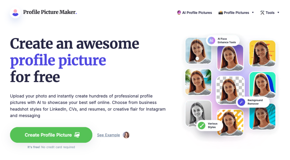Screen dimensions: 290x160
Task: Click the green paintbrush Various Styles icon
Action: [x=201, y=125]
